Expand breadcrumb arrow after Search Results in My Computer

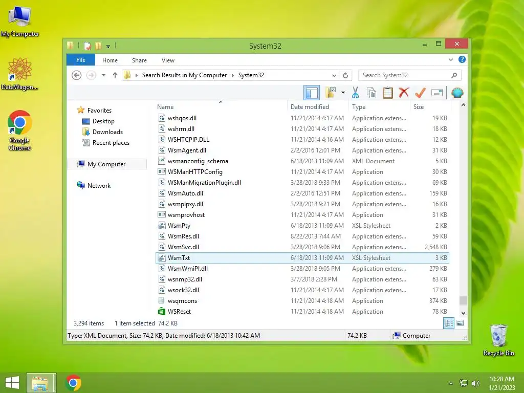point(233,75)
